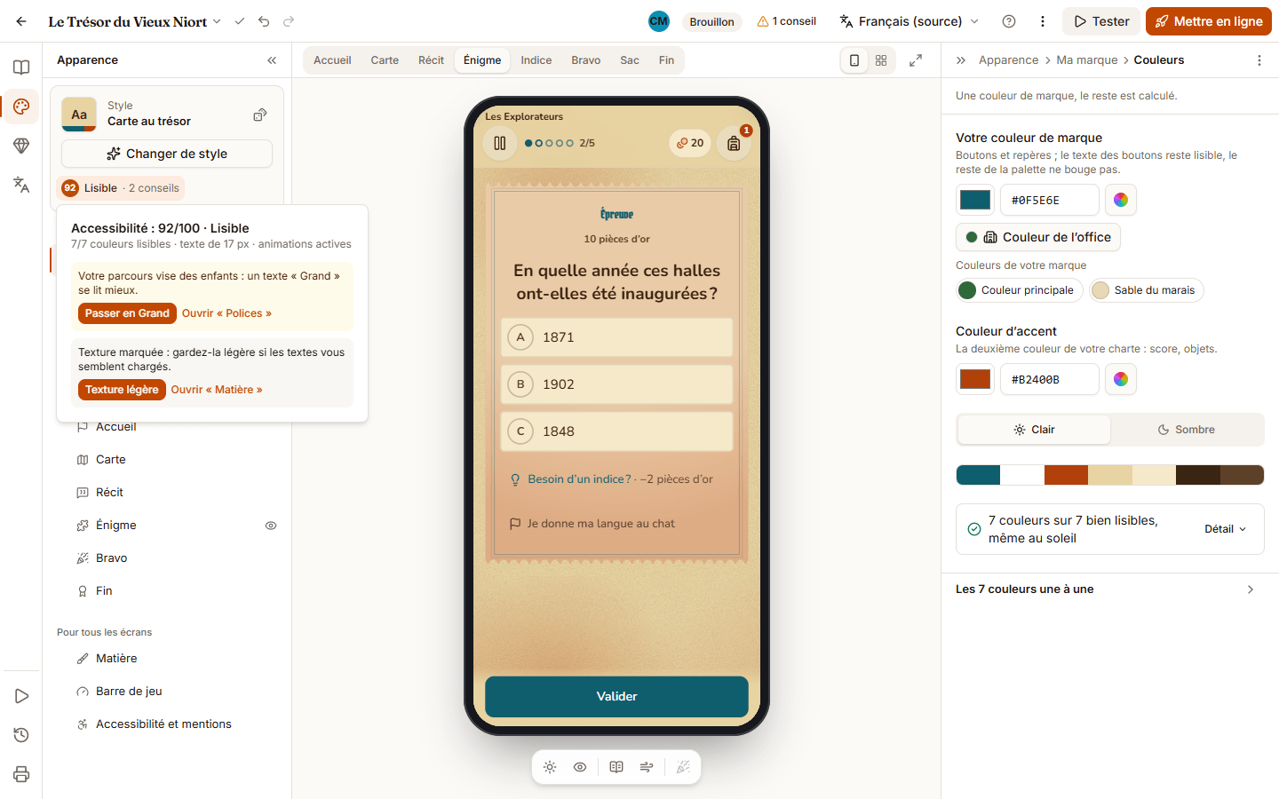
Task: Expand Les 7 couleurs une à une
Action: coord(1109,589)
